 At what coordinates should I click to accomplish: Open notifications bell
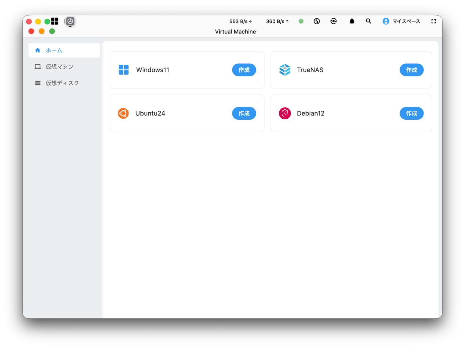[x=352, y=21]
